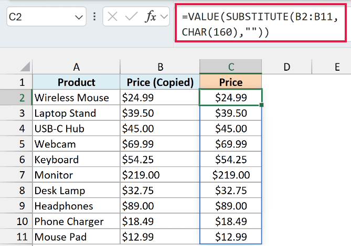
Task: Select row 10 header
Action: [16, 221]
